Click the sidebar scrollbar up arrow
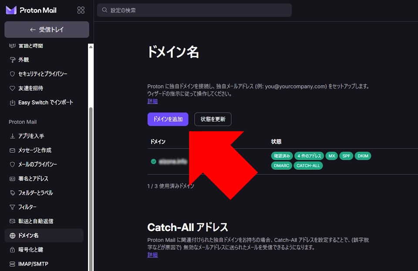418x271 pixels. (x=91, y=46)
